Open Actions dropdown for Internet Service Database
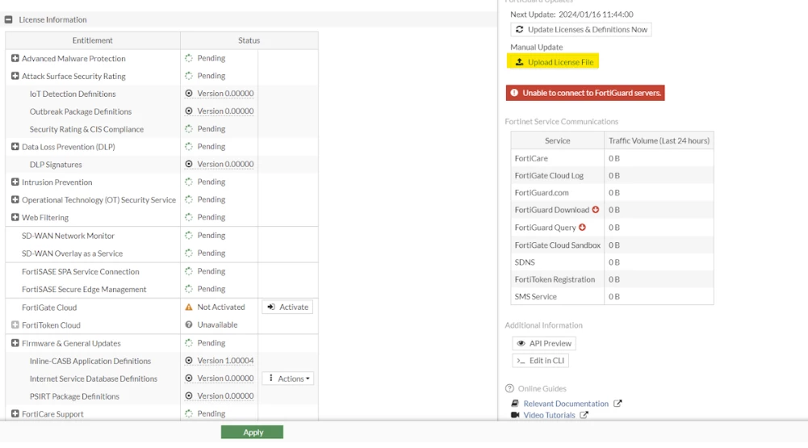Image resolution: width=808 pixels, height=448 pixels. click(288, 379)
